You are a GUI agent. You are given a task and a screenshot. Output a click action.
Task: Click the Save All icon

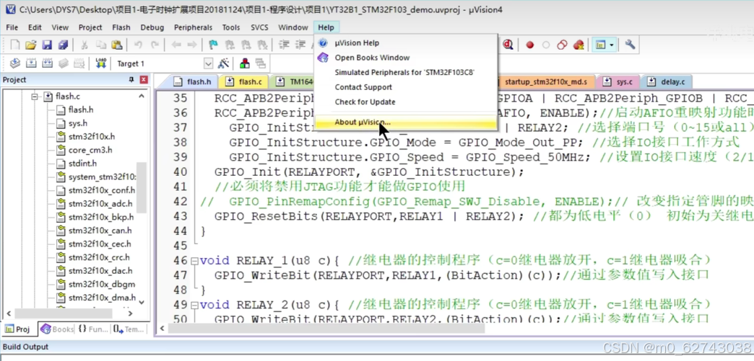(x=63, y=45)
